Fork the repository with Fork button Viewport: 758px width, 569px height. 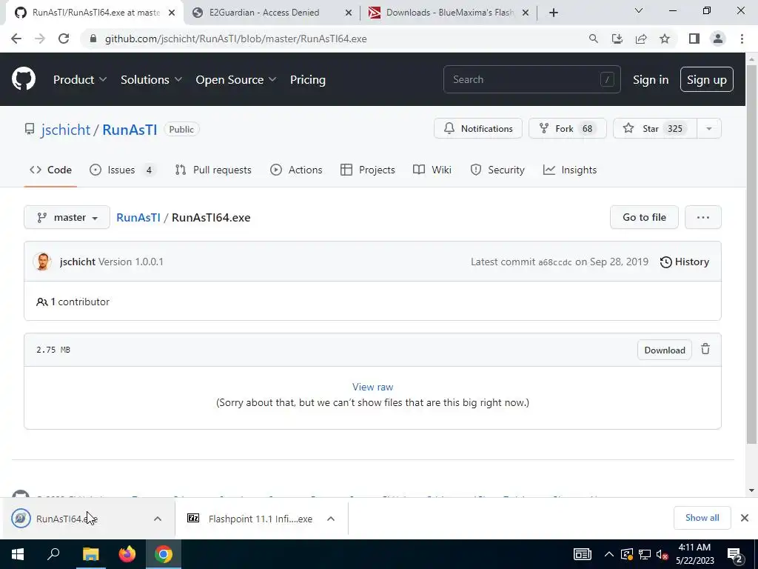click(568, 129)
